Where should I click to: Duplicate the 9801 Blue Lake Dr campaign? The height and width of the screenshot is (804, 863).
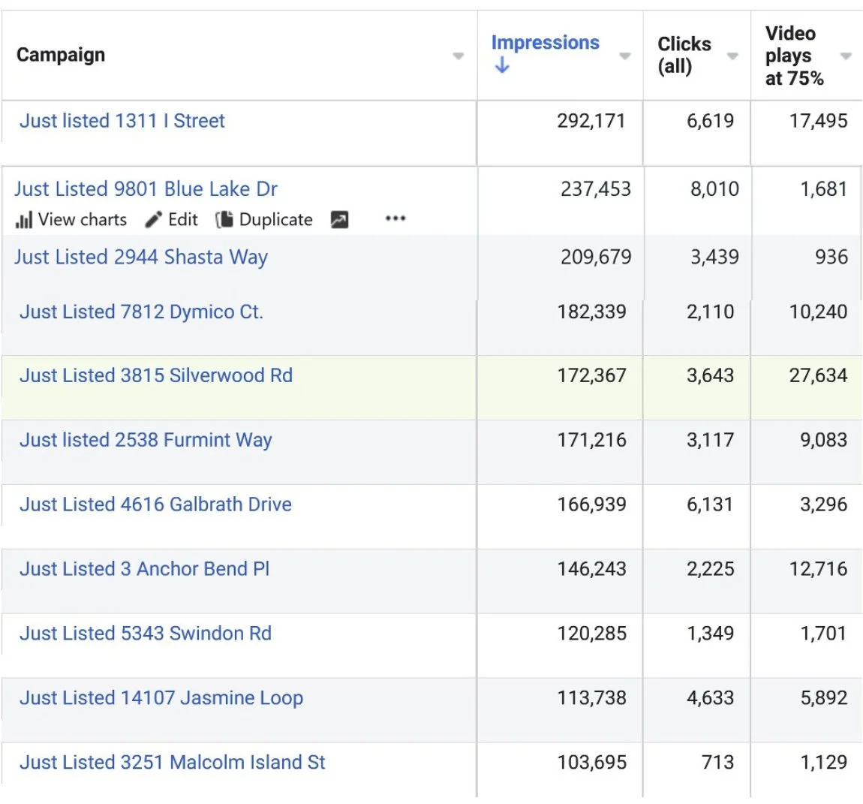[x=264, y=220]
